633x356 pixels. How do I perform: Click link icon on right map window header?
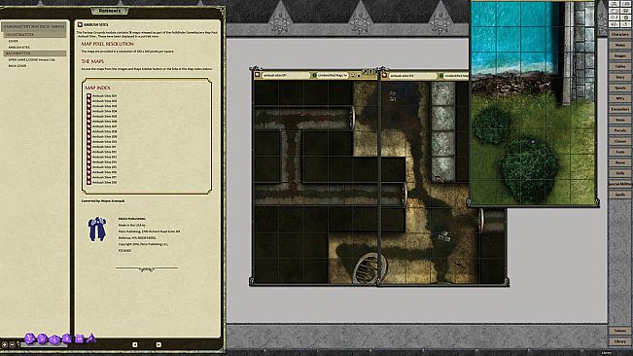(x=384, y=75)
